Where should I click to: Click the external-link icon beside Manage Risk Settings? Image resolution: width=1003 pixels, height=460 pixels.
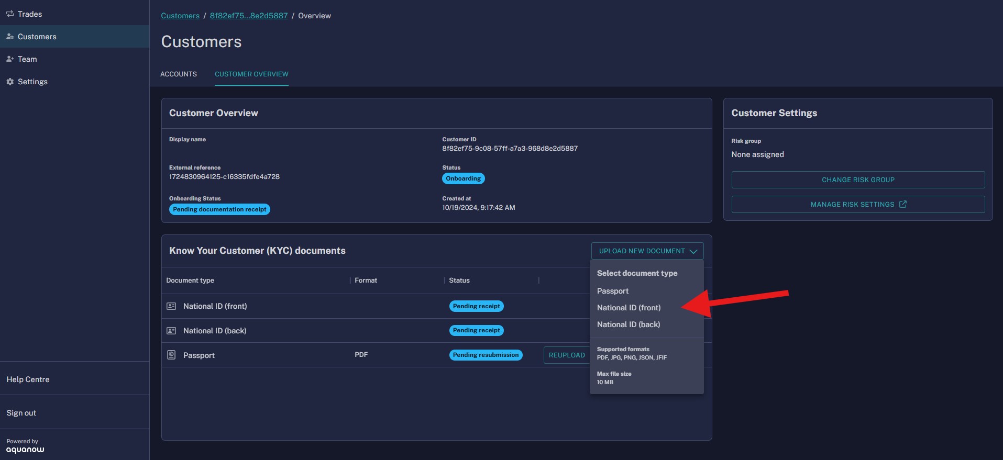point(902,204)
